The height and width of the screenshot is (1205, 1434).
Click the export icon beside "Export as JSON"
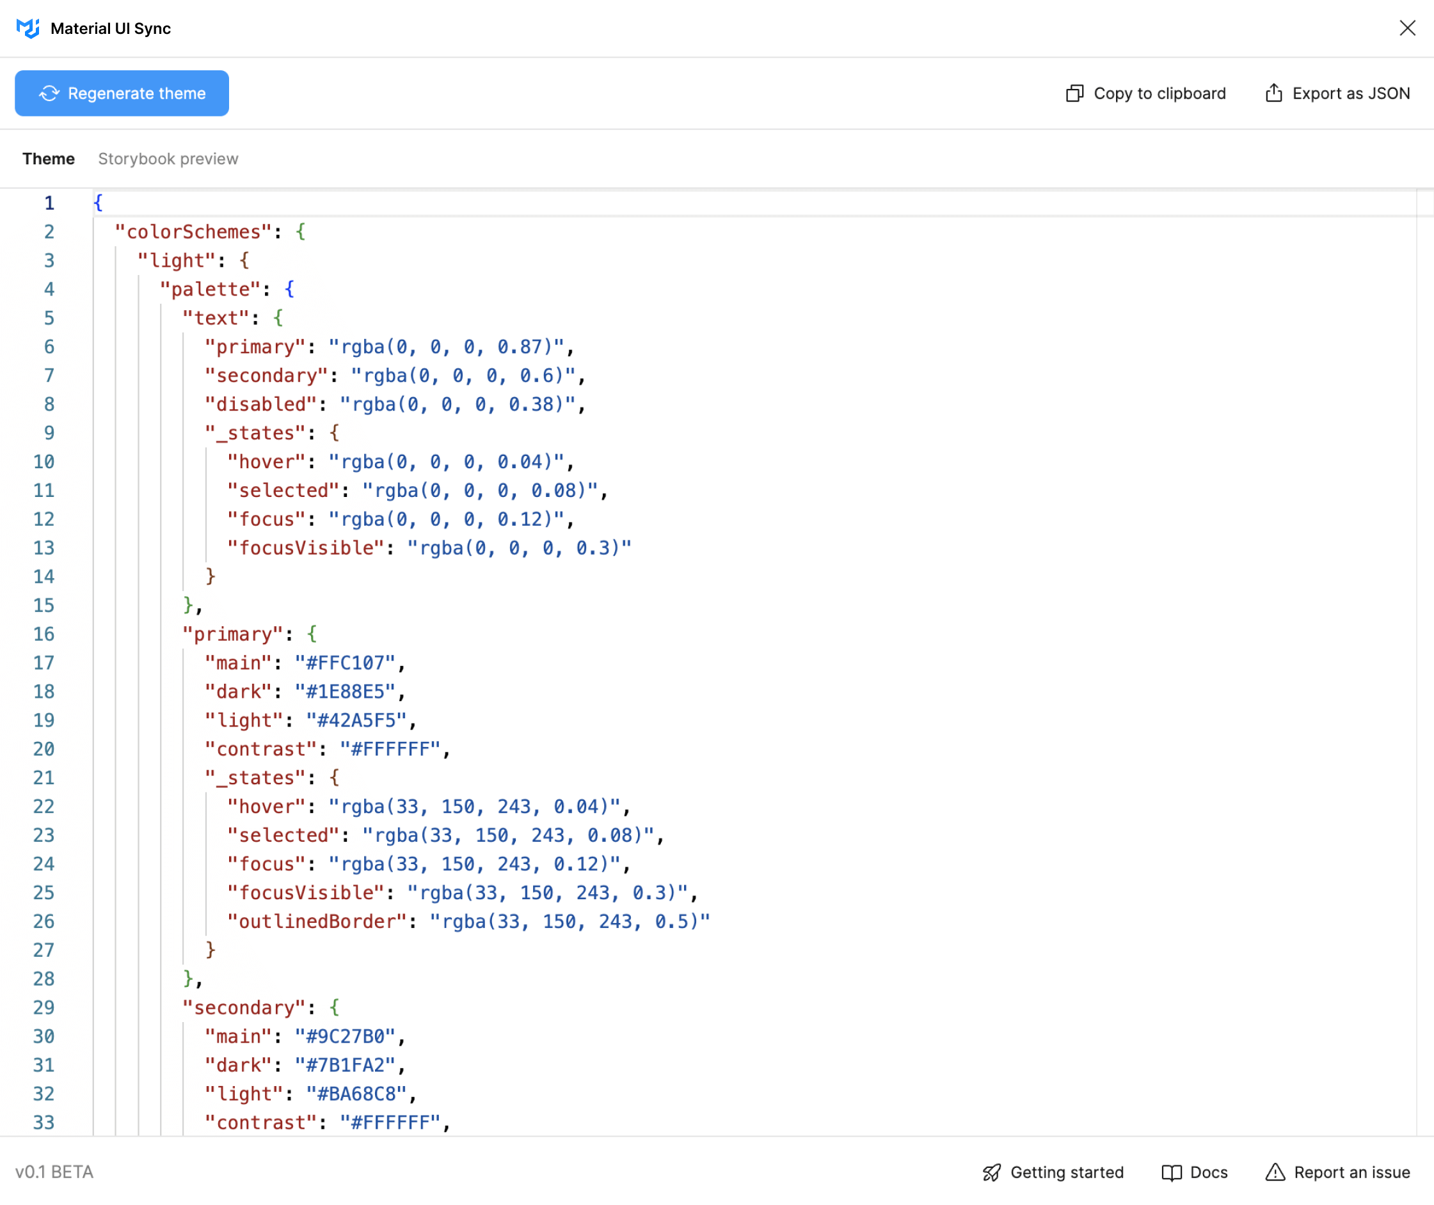click(1273, 93)
